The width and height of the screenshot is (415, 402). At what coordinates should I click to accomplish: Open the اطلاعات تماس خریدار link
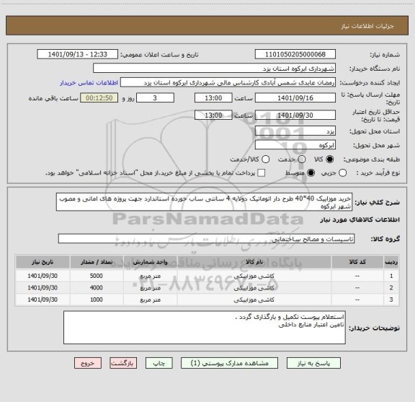coord(89,83)
